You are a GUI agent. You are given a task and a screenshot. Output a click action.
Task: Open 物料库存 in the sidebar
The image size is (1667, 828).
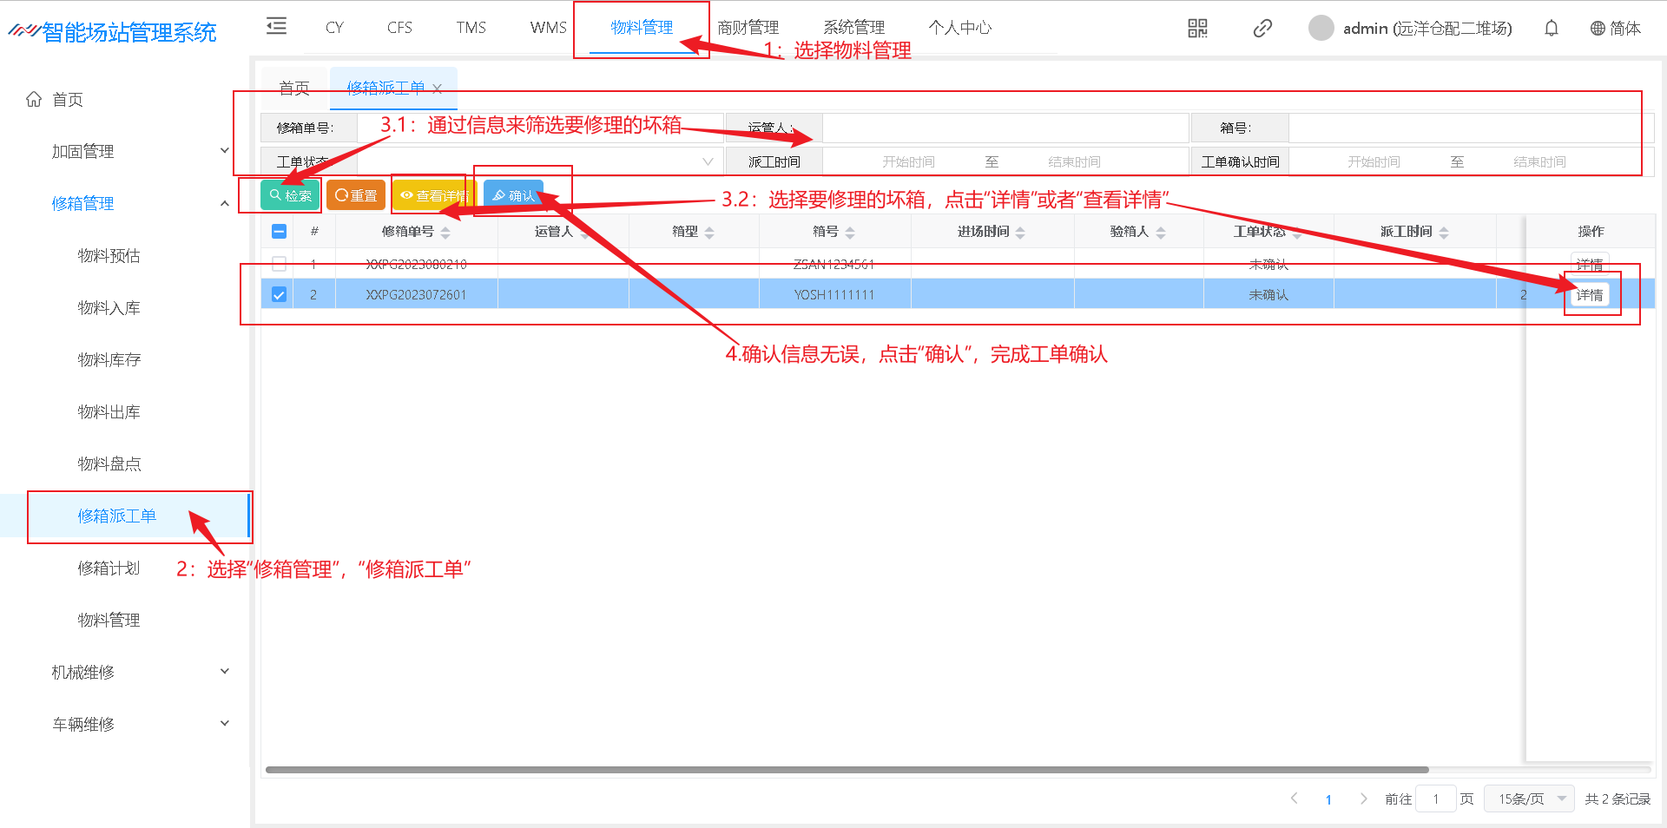point(109,359)
